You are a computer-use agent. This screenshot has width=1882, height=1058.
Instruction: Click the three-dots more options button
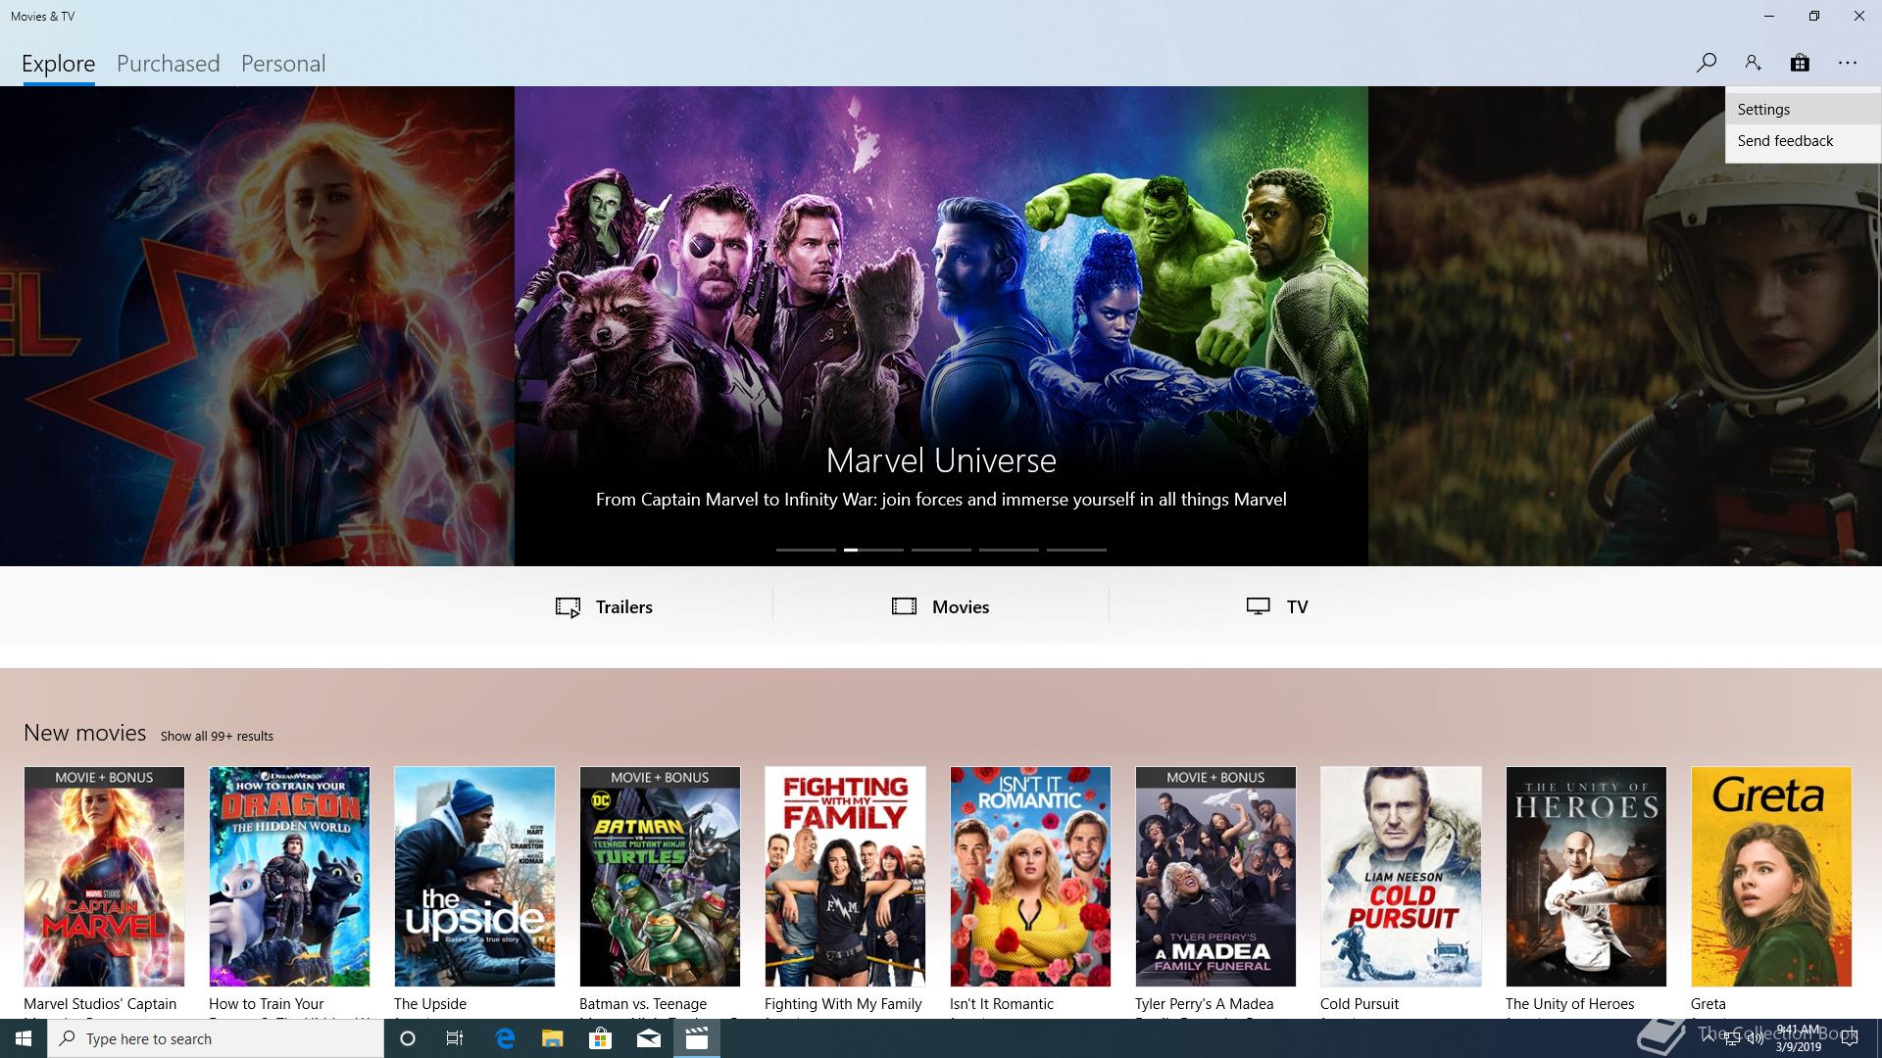tap(1848, 63)
